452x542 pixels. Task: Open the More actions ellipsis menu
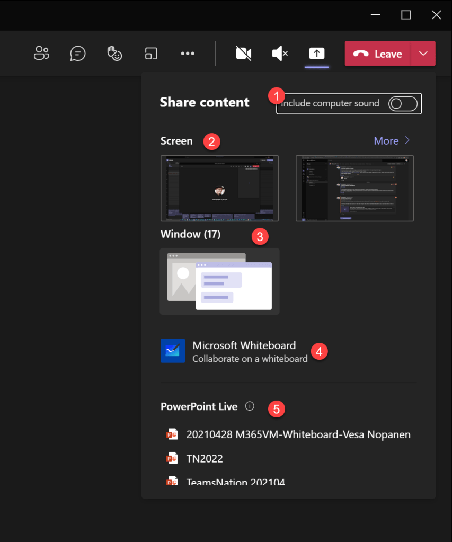188,54
